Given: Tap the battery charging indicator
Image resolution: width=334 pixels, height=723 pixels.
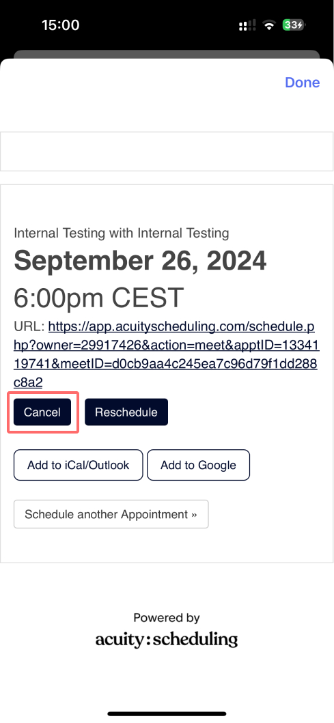Looking at the screenshot, I should tap(294, 25).
